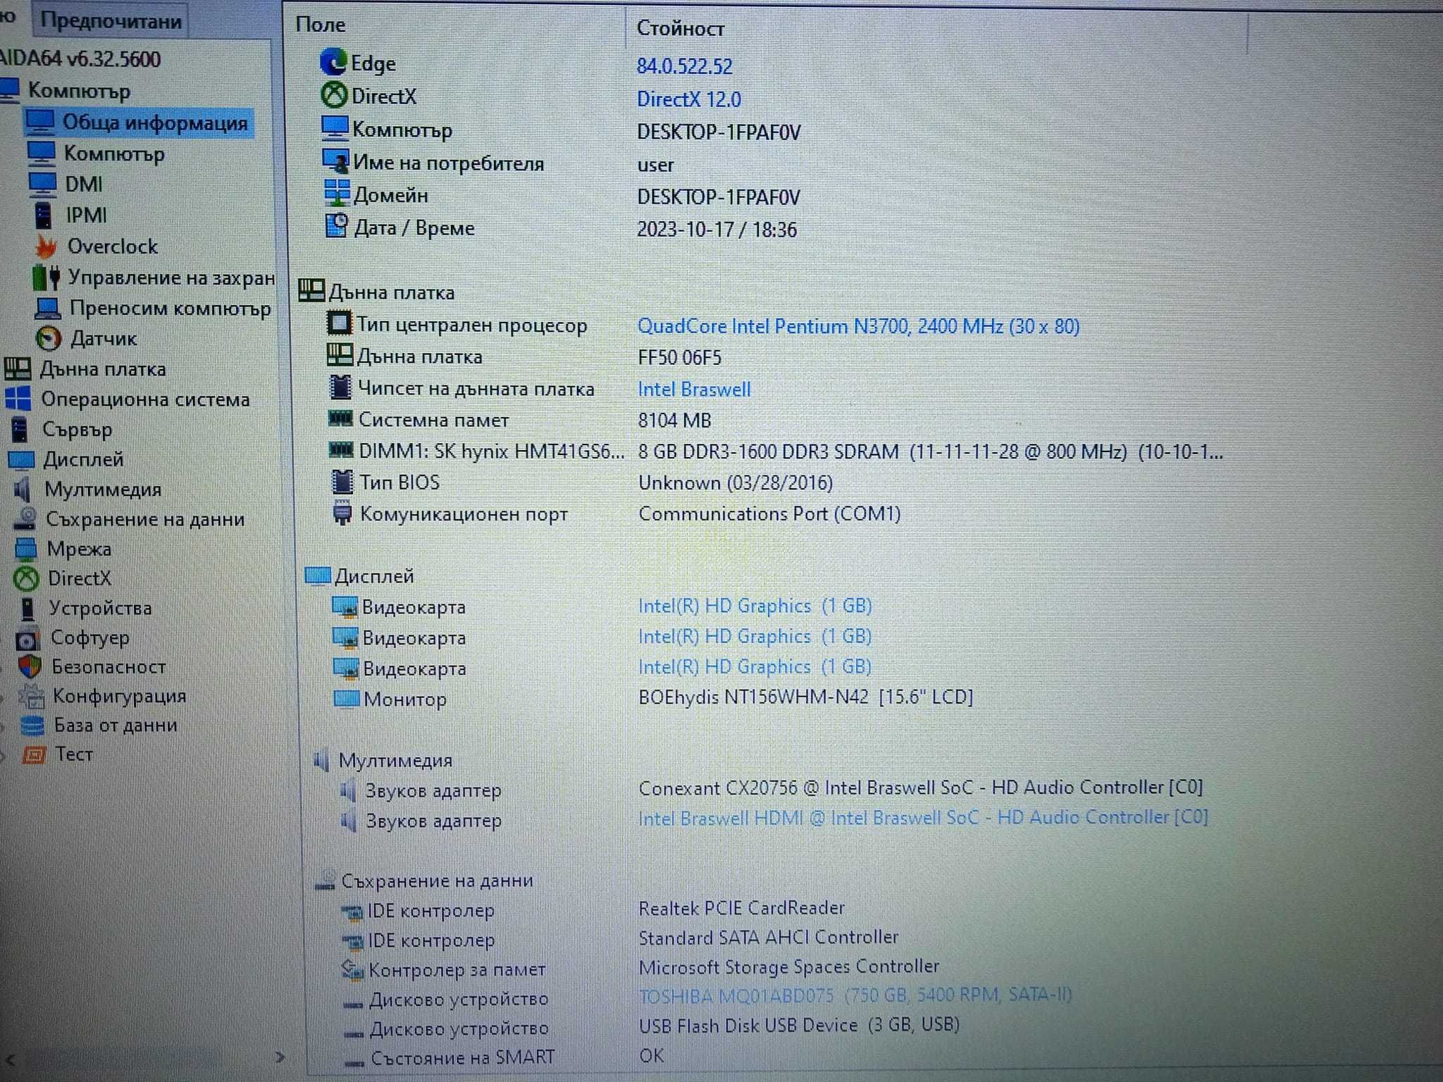Select the Тип BIOS row
This screenshot has height=1082, width=1443.
tap(581, 483)
